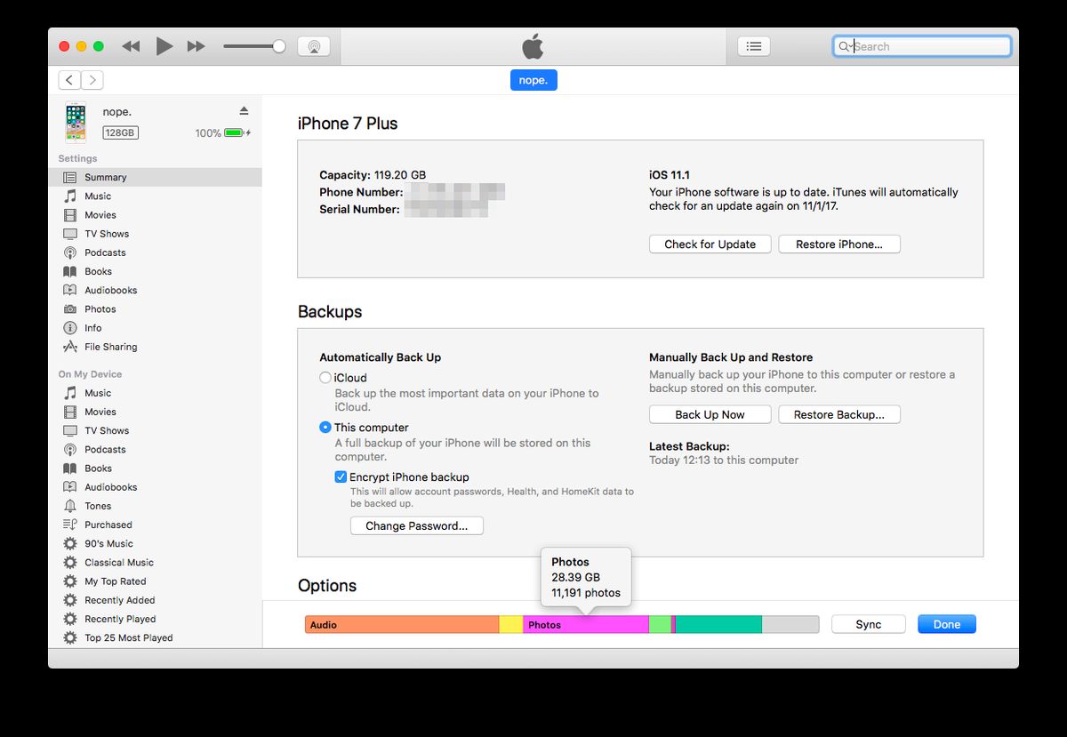This screenshot has height=737, width=1067.
Task: Click the AirPlay icon in toolbar
Action: (x=313, y=46)
